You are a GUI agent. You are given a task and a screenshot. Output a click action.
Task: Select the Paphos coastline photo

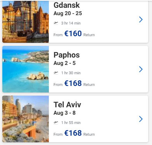click(x=26, y=69)
